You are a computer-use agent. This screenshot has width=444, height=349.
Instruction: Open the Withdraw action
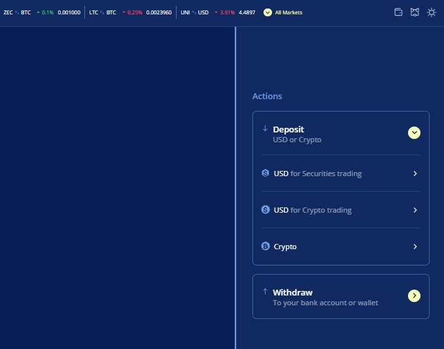(341, 296)
